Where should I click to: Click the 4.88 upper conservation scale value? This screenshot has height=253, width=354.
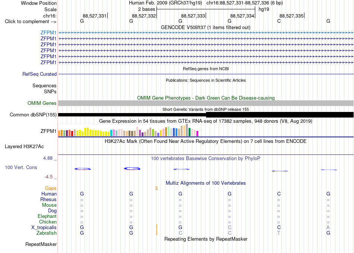point(48,158)
